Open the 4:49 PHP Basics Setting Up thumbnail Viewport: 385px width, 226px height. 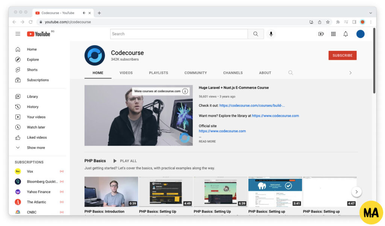coord(166,192)
